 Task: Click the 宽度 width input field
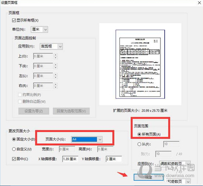point(67,149)
